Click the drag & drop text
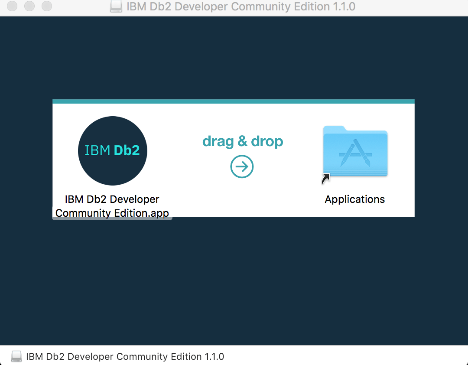468x365 pixels. [242, 141]
